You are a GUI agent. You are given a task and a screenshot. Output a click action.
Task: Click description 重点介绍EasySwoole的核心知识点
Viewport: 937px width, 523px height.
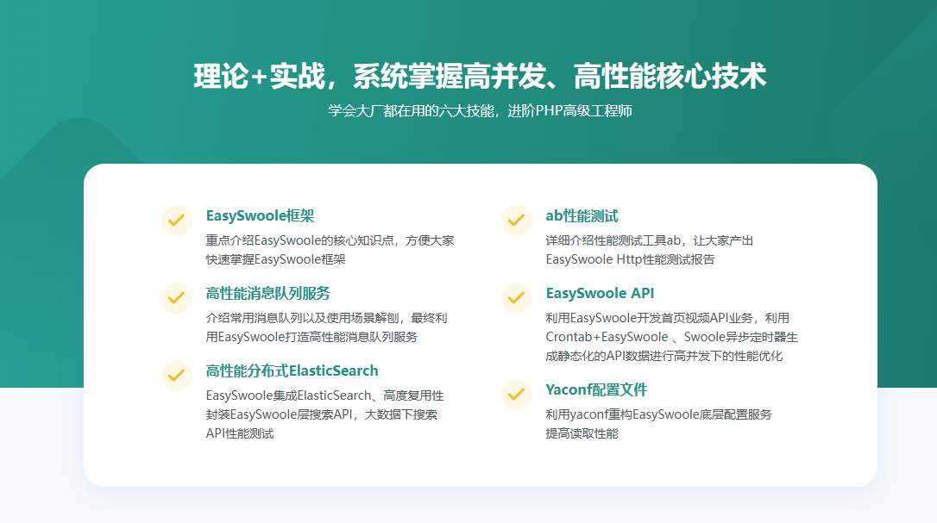tap(330, 250)
